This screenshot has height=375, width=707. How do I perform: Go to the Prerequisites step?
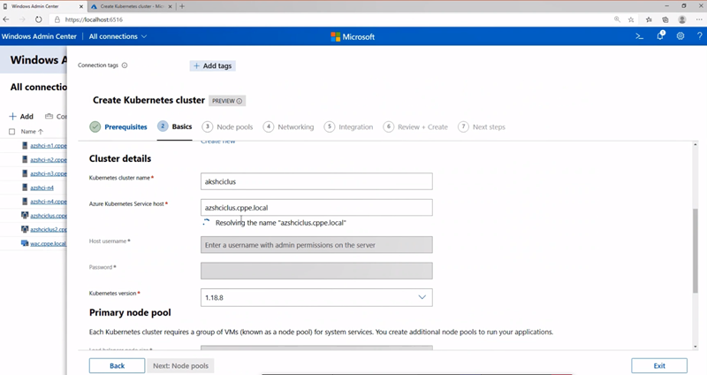pyautogui.click(x=118, y=126)
